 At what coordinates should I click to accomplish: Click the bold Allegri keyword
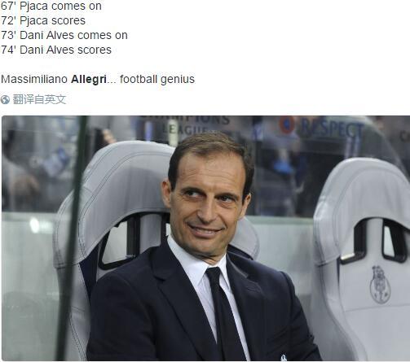[x=89, y=79]
